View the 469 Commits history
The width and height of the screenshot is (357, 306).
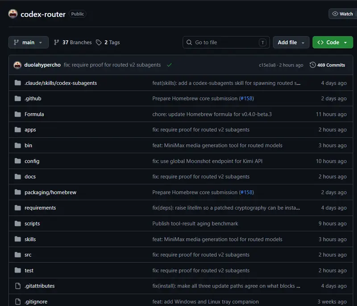pyautogui.click(x=328, y=65)
